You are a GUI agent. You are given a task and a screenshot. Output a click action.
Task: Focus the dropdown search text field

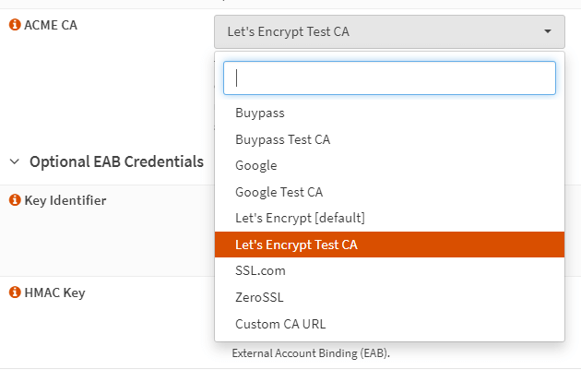pos(389,78)
